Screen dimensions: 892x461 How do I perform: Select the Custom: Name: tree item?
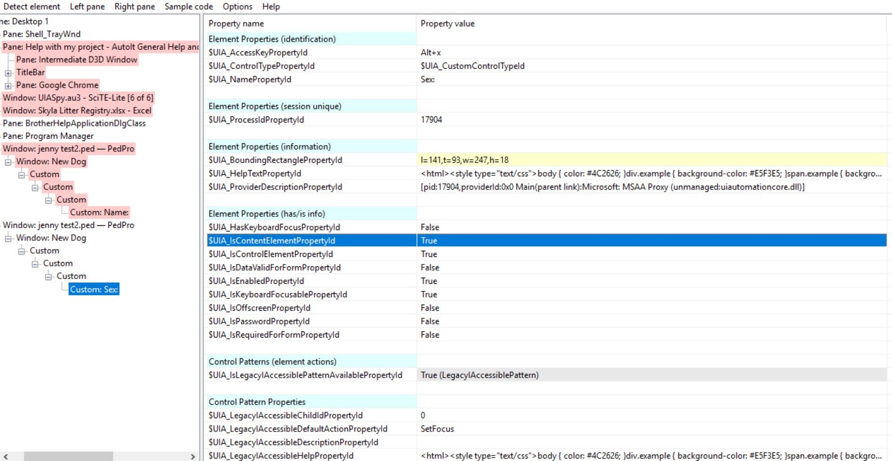coord(99,212)
